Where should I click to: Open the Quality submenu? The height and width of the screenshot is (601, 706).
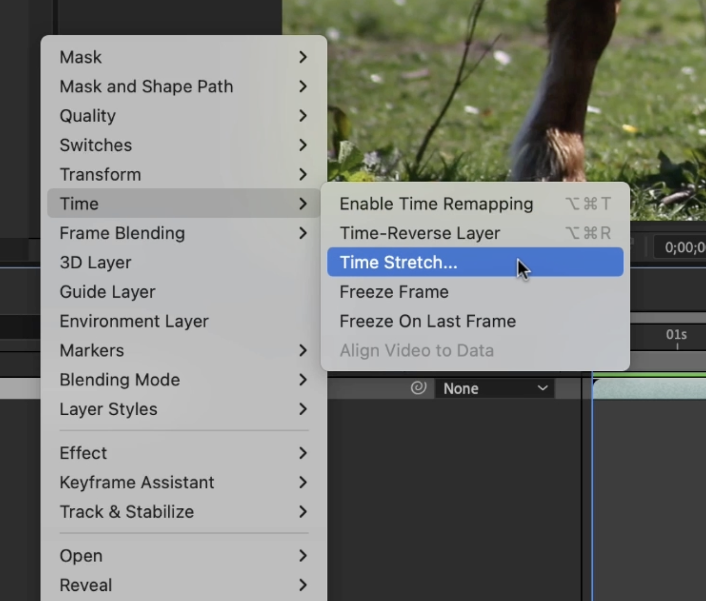(184, 116)
